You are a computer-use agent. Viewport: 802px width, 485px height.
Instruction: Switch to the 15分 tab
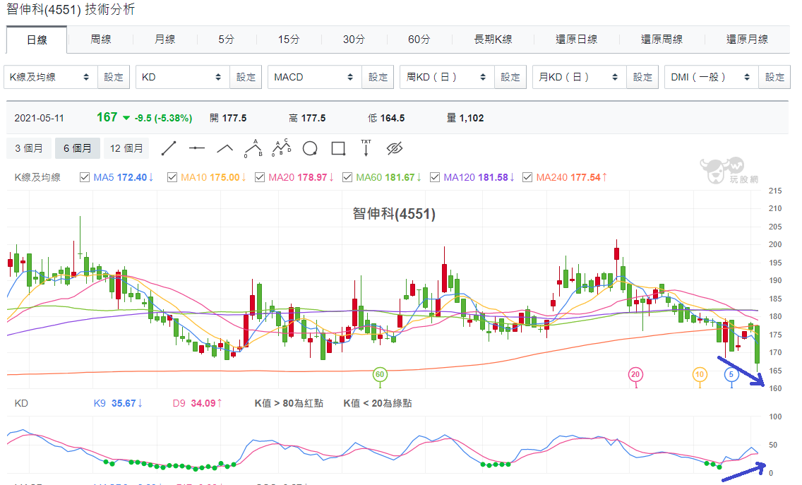coord(289,40)
